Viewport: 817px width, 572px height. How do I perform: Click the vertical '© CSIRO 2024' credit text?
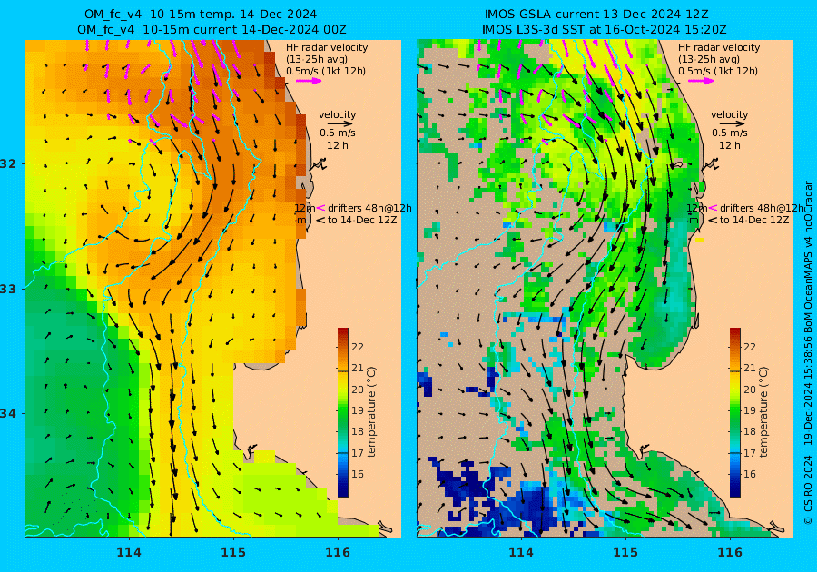(x=808, y=489)
